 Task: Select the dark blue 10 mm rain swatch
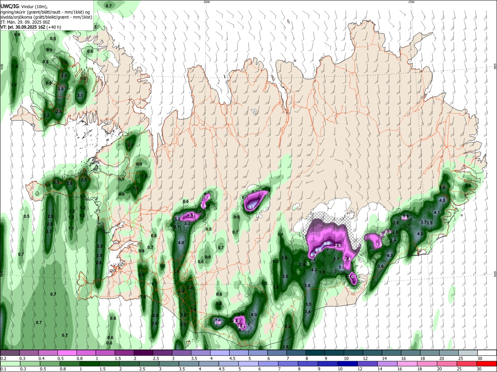347,363
